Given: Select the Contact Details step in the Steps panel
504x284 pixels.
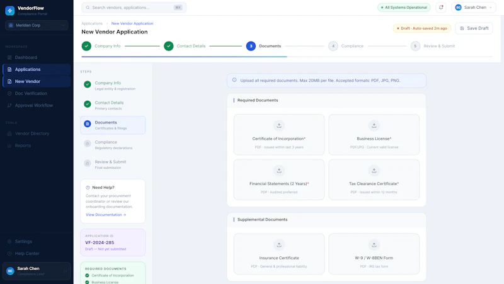Looking at the screenshot, I should [x=113, y=105].
